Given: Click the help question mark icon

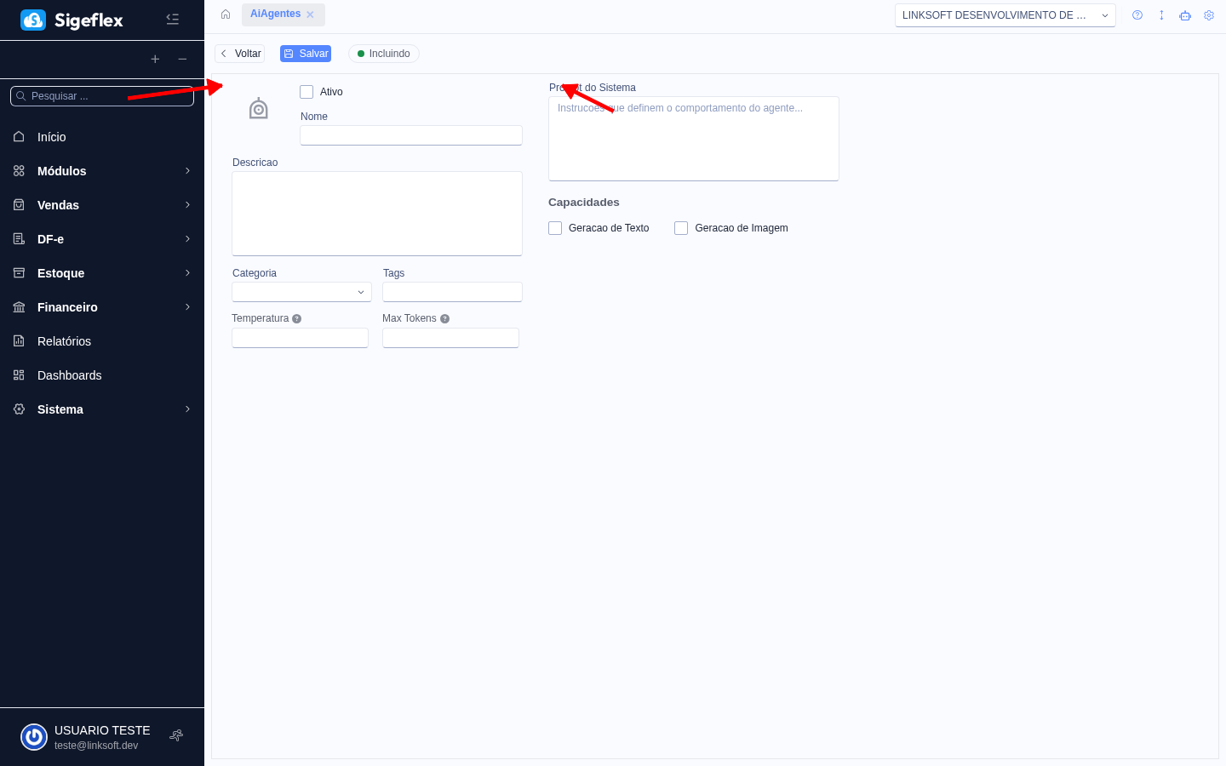Looking at the screenshot, I should coord(1137,15).
